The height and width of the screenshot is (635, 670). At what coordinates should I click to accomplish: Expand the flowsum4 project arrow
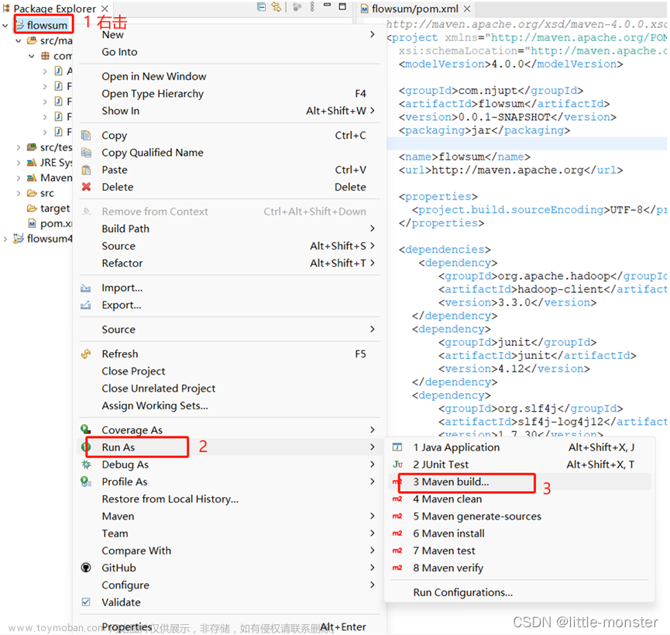5,239
